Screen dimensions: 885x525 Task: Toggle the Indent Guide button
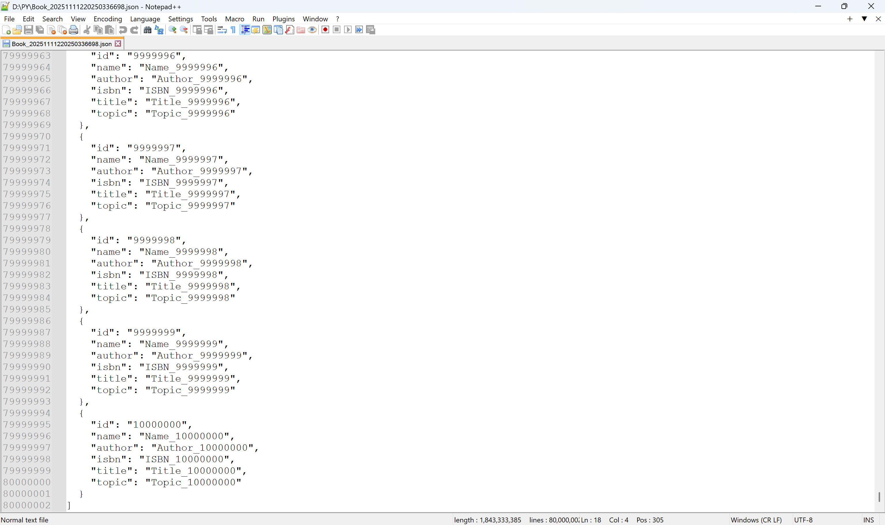(245, 30)
